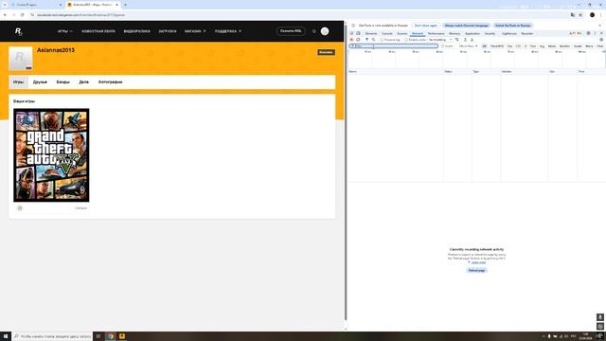Click the microphone overlay icon at bottom right
Image resolution: width=606 pixels, height=341 pixels.
click(599, 317)
